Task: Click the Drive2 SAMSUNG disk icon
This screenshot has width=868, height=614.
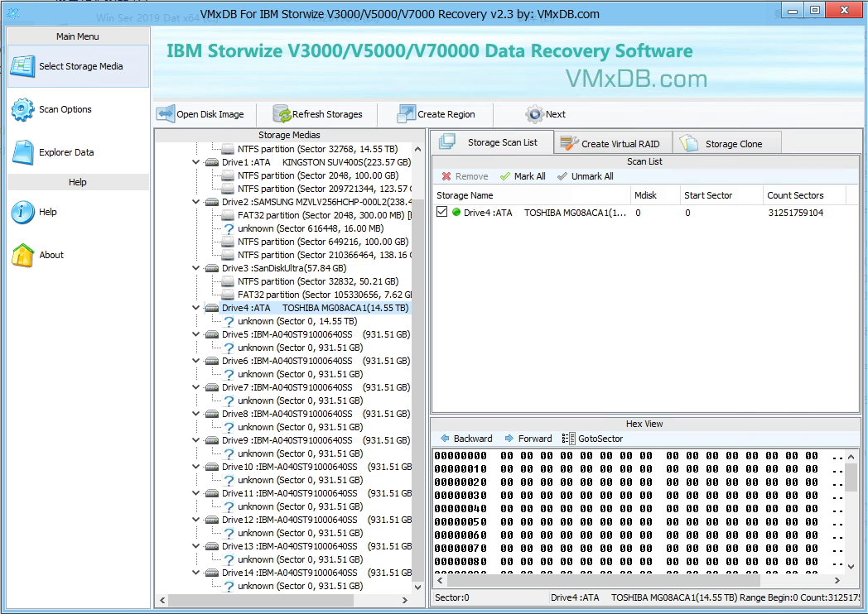Action: tap(211, 203)
